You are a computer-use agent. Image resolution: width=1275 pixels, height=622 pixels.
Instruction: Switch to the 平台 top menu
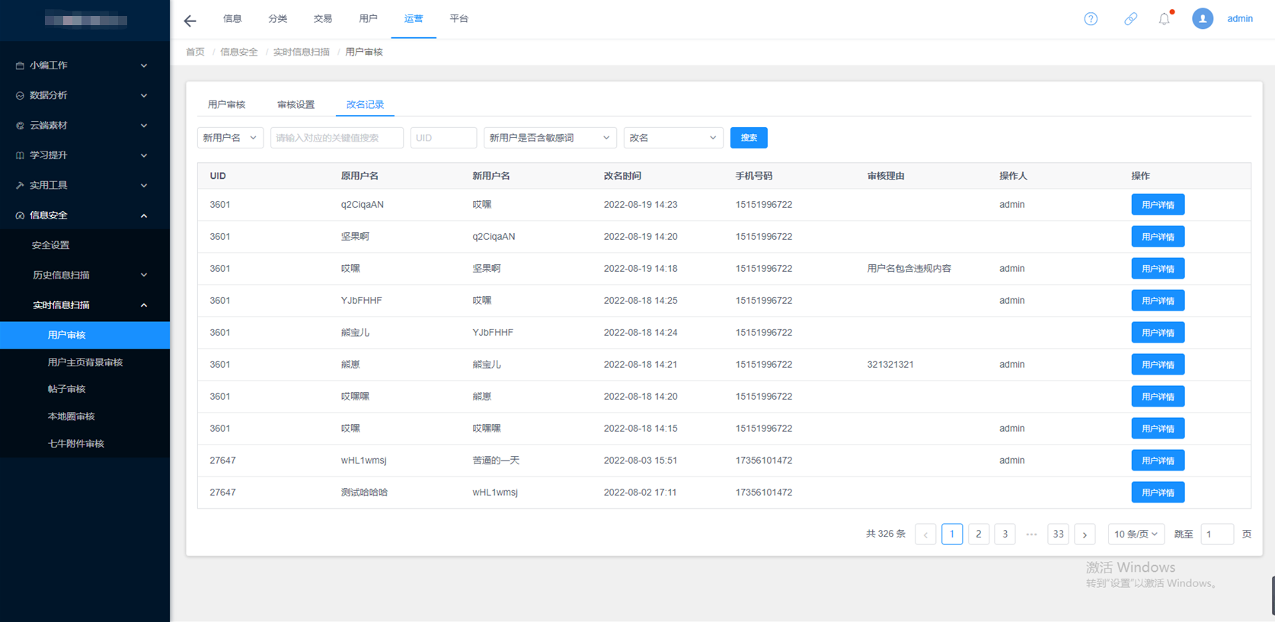(x=459, y=19)
